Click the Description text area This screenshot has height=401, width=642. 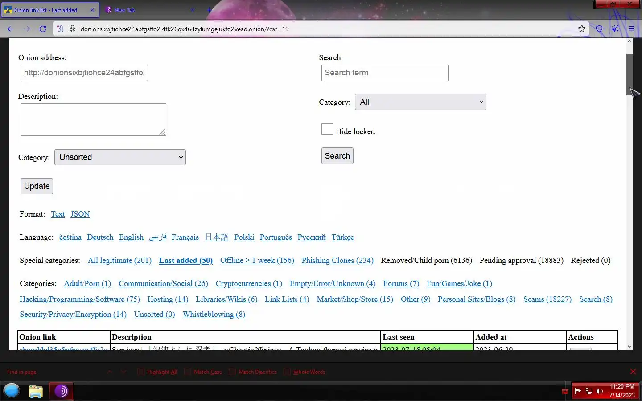(x=93, y=119)
